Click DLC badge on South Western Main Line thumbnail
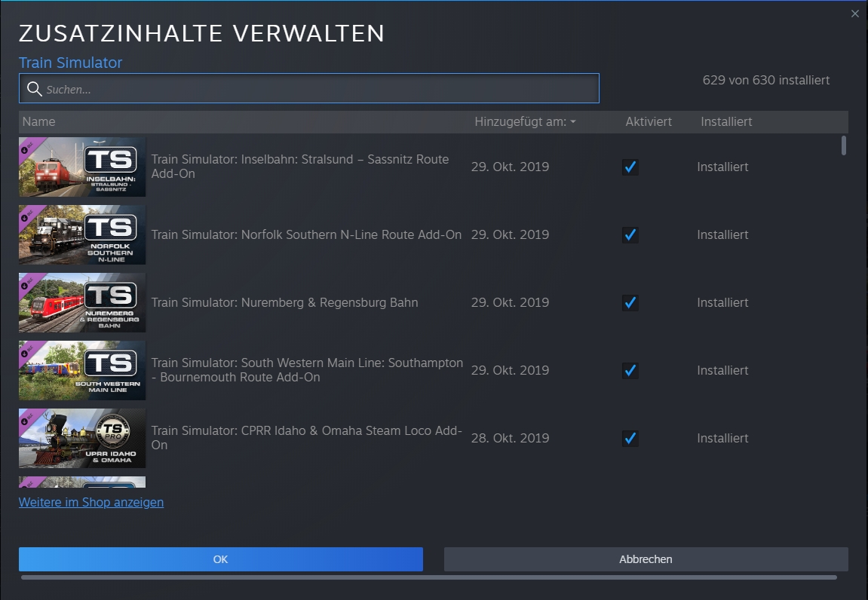The image size is (868, 600). 28,351
